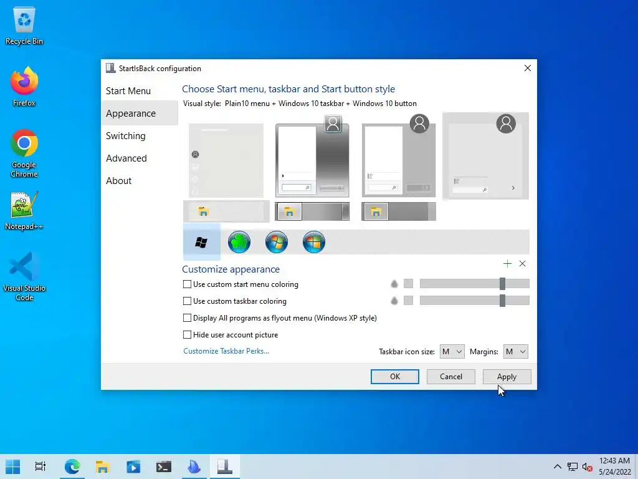The height and width of the screenshot is (479, 638).
Task: Add a custom start button with plus icon
Action: click(507, 264)
